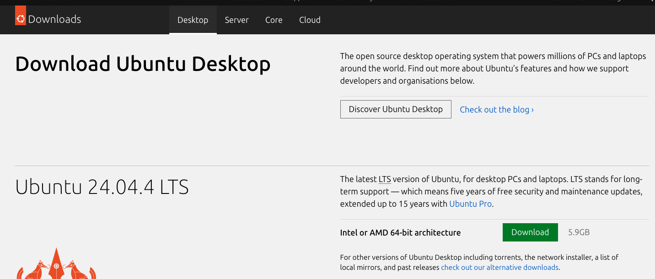Click the orange Ubuntu mascot illustration
The height and width of the screenshot is (279, 655).
click(56, 264)
